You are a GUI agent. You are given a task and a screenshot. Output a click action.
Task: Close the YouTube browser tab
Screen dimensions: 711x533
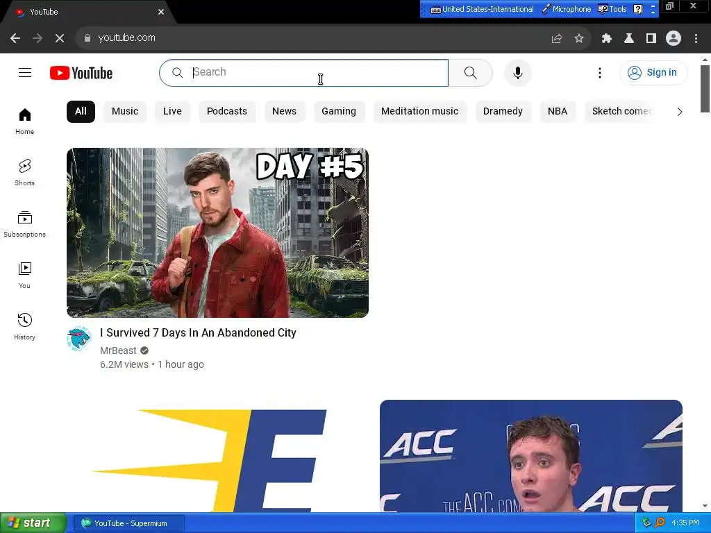[161, 12]
